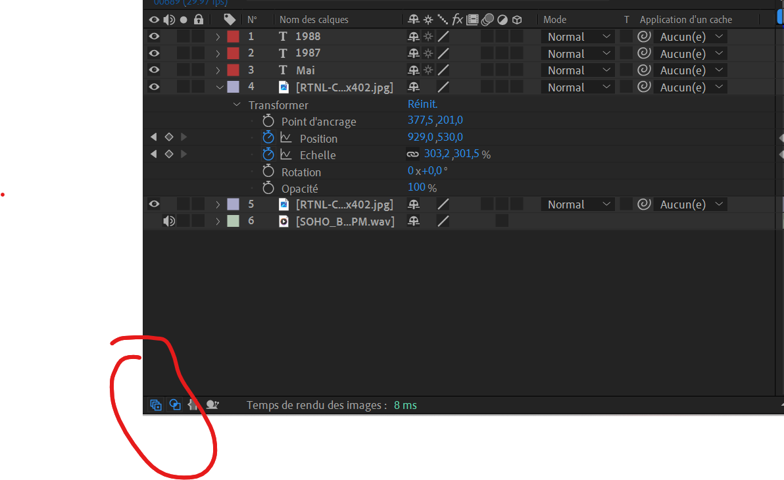Add or remove Position keyframe diamond

(169, 137)
